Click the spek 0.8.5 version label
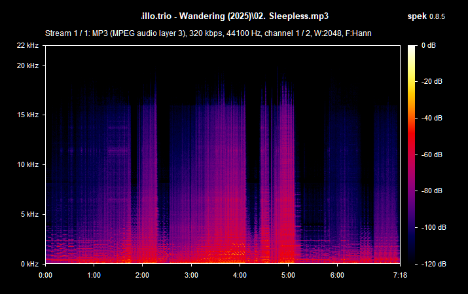Image resolution: width=468 pixels, height=294 pixels. pyautogui.click(x=426, y=16)
